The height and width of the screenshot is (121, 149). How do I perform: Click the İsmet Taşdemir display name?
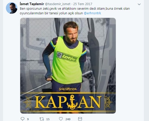click(32, 4)
